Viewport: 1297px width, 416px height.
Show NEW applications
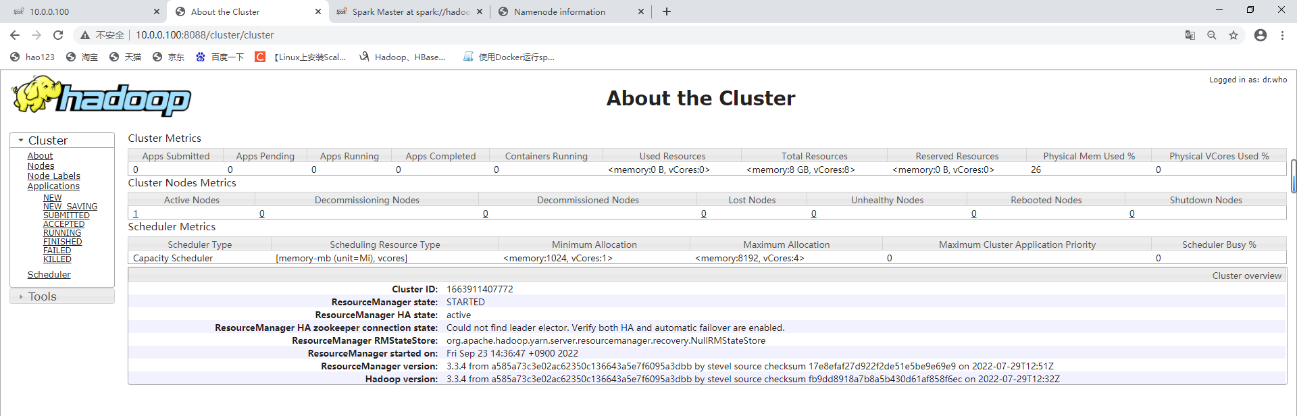52,198
